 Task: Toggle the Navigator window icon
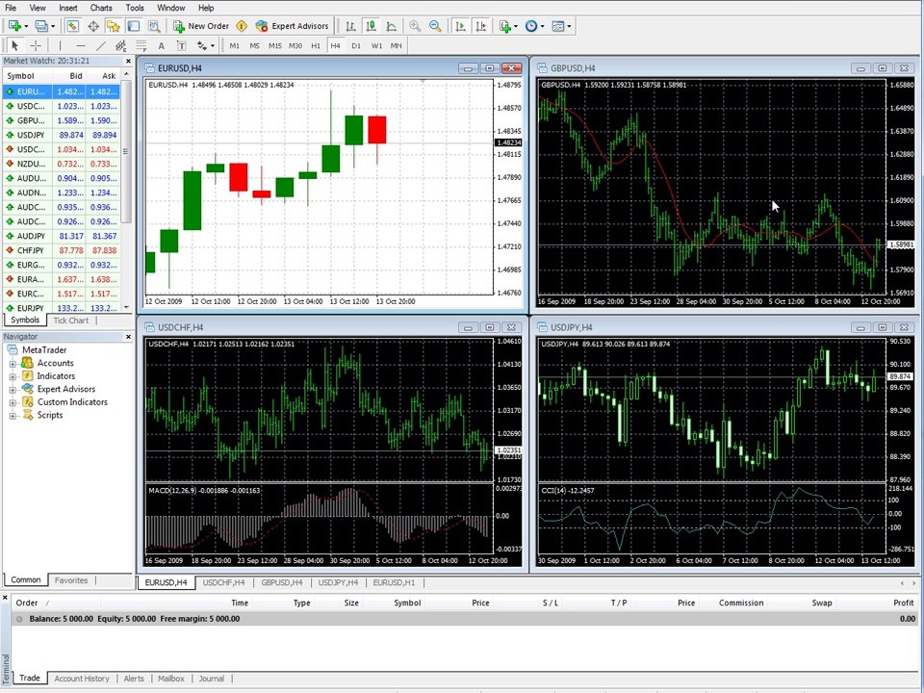pyautogui.click(x=114, y=26)
